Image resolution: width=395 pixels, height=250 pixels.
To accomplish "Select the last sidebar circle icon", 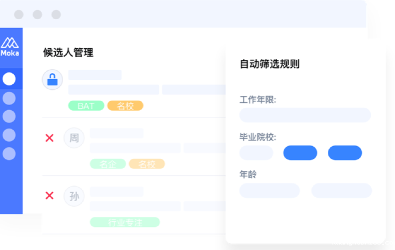I will 9,153.
